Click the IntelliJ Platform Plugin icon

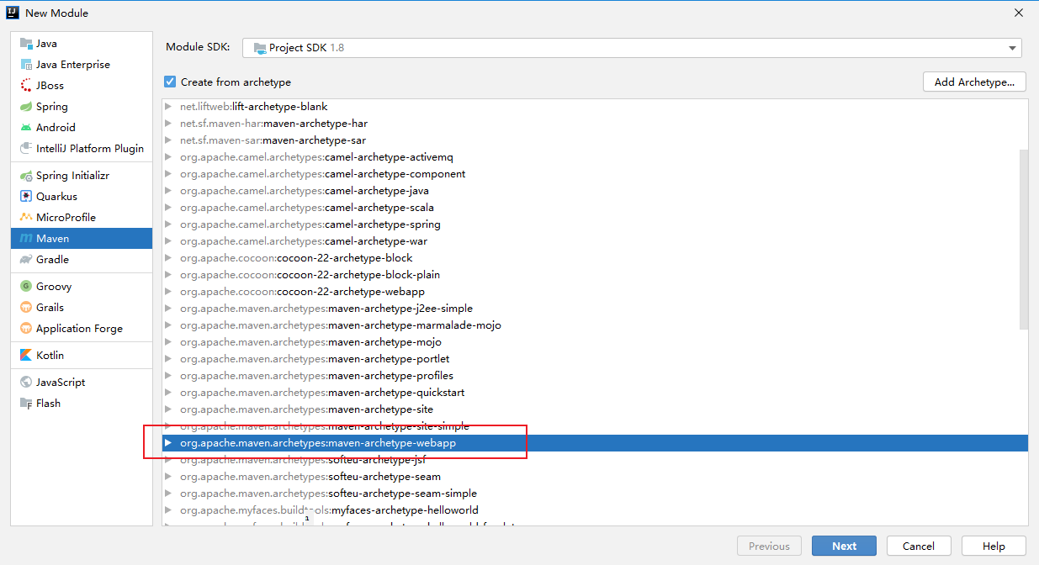click(26, 149)
